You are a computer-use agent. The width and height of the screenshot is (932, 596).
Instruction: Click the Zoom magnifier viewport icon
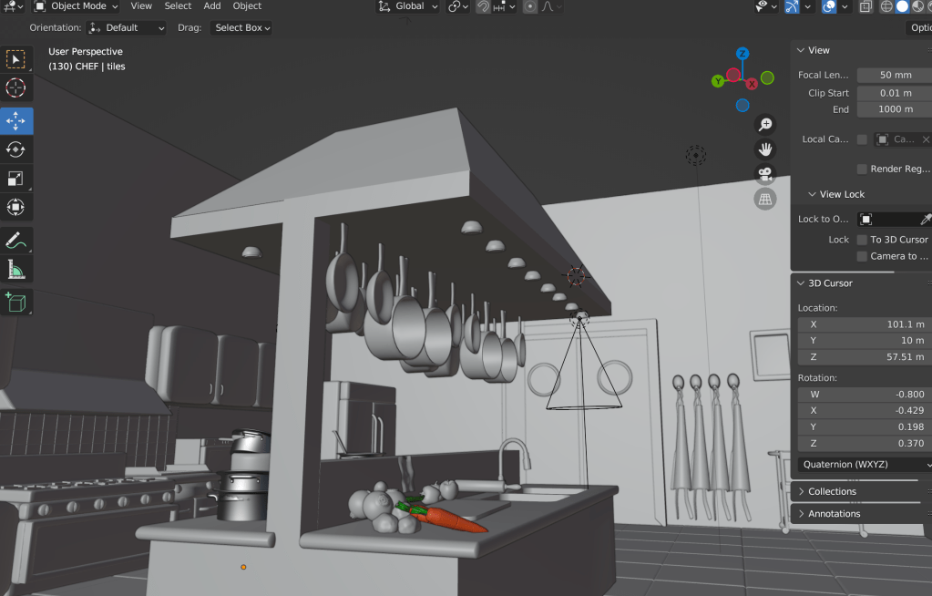(x=765, y=124)
